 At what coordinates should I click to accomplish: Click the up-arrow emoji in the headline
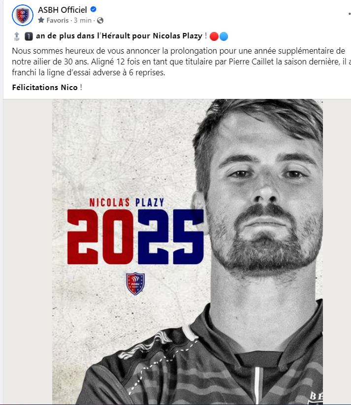point(17,36)
